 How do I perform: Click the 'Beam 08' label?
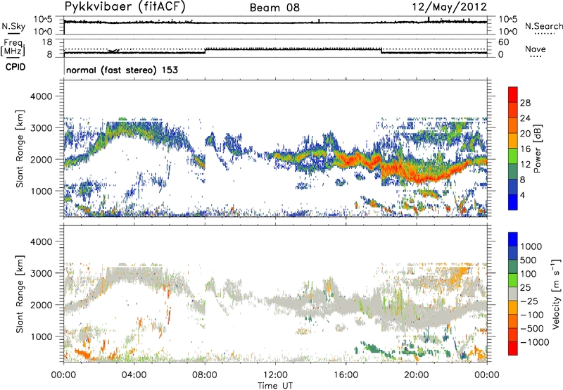(x=274, y=8)
